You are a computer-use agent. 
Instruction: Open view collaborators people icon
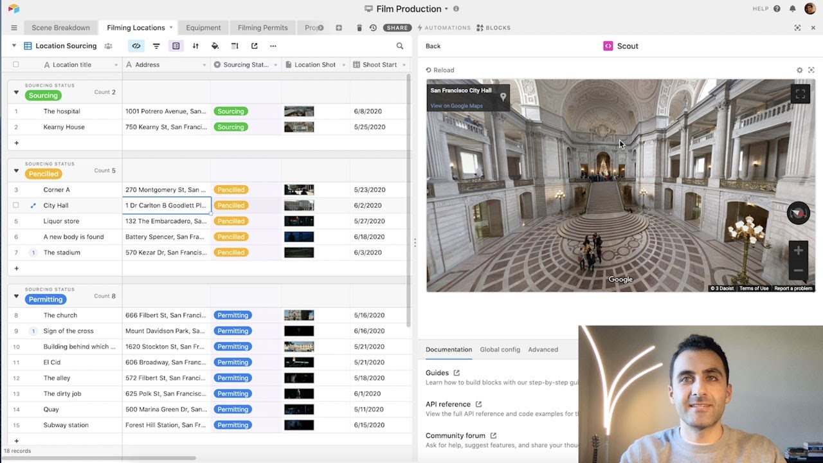[x=108, y=46]
